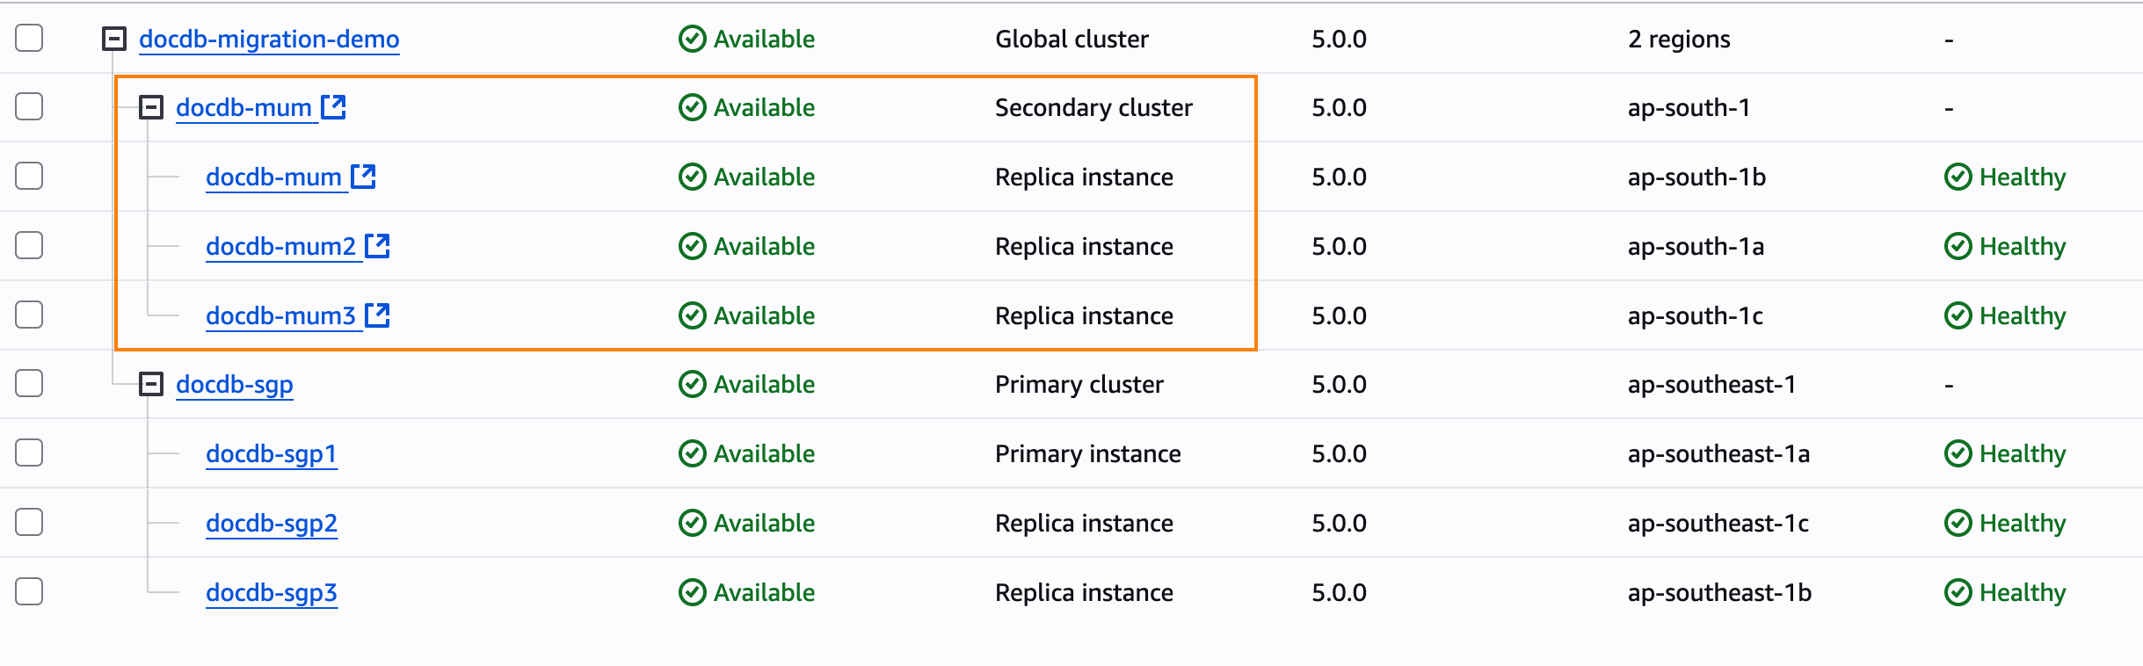The image size is (2143, 666).
Task: Open the docdb-sgp1 primary instance link
Action: point(271,453)
